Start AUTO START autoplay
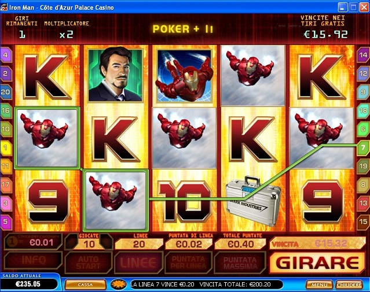This screenshot has width=370, height=292. pyautogui.click(x=88, y=263)
